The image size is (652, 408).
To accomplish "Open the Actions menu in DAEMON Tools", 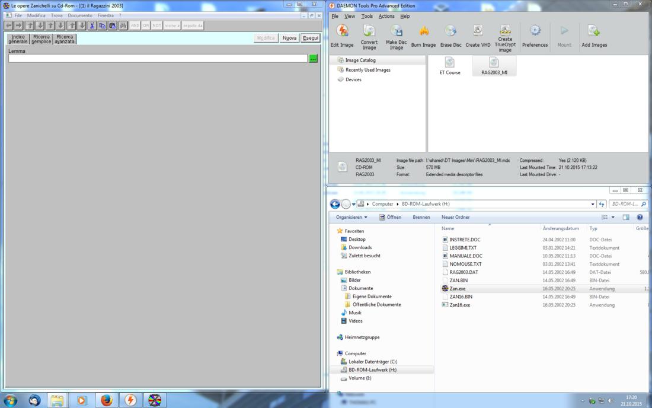I will pos(386,16).
